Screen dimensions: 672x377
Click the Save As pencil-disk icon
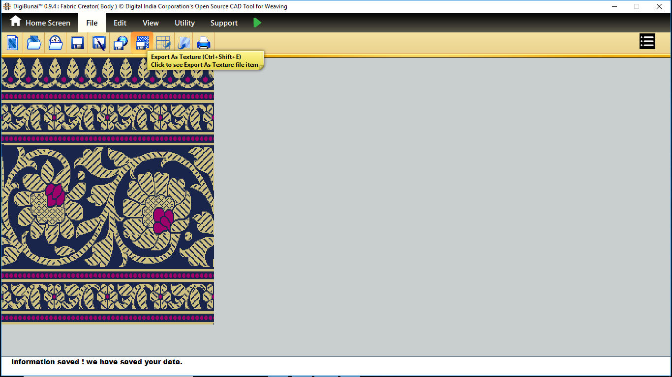99,43
